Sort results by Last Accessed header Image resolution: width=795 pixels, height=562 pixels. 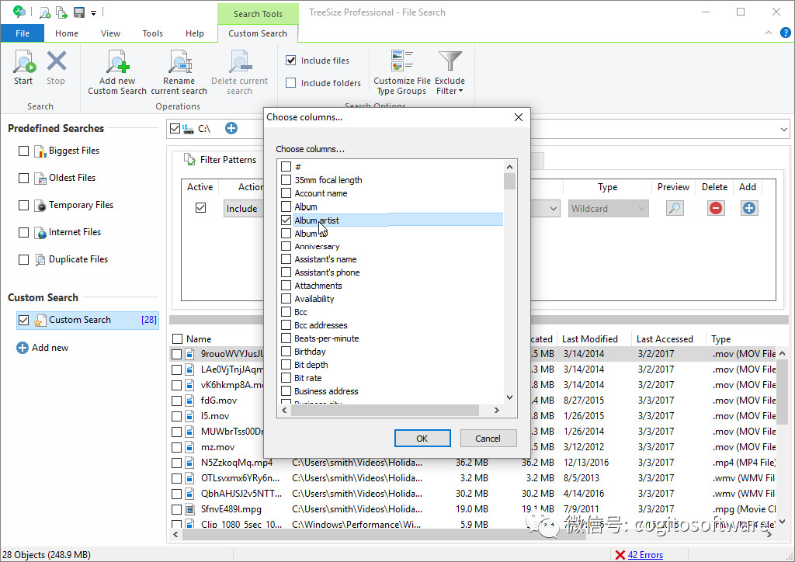pos(665,339)
